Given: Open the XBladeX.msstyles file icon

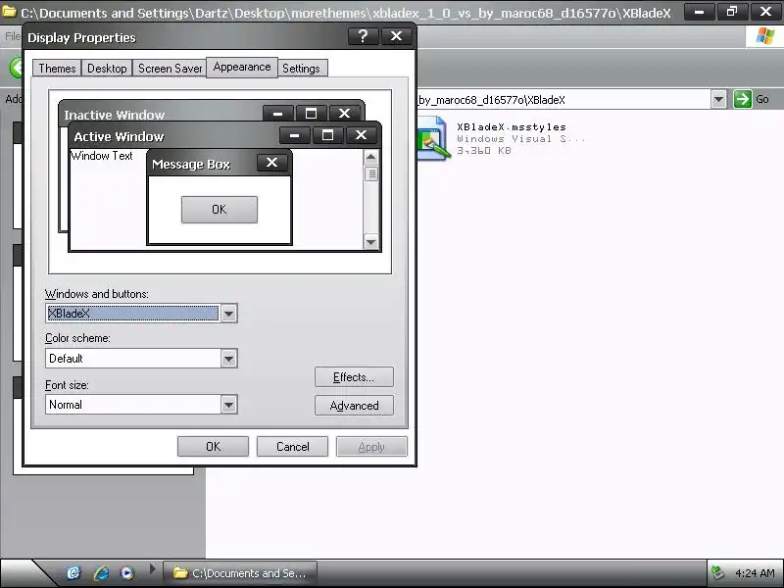Looking at the screenshot, I should click(x=433, y=137).
